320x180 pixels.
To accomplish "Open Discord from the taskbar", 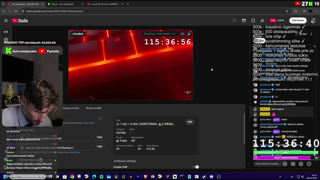I will pyautogui.click(x=211, y=177).
